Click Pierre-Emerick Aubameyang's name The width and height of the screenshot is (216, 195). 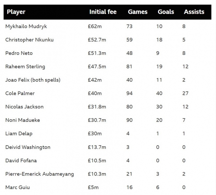click(x=39, y=174)
